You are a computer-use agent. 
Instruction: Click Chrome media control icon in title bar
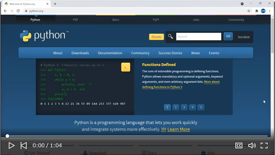[242, 4]
